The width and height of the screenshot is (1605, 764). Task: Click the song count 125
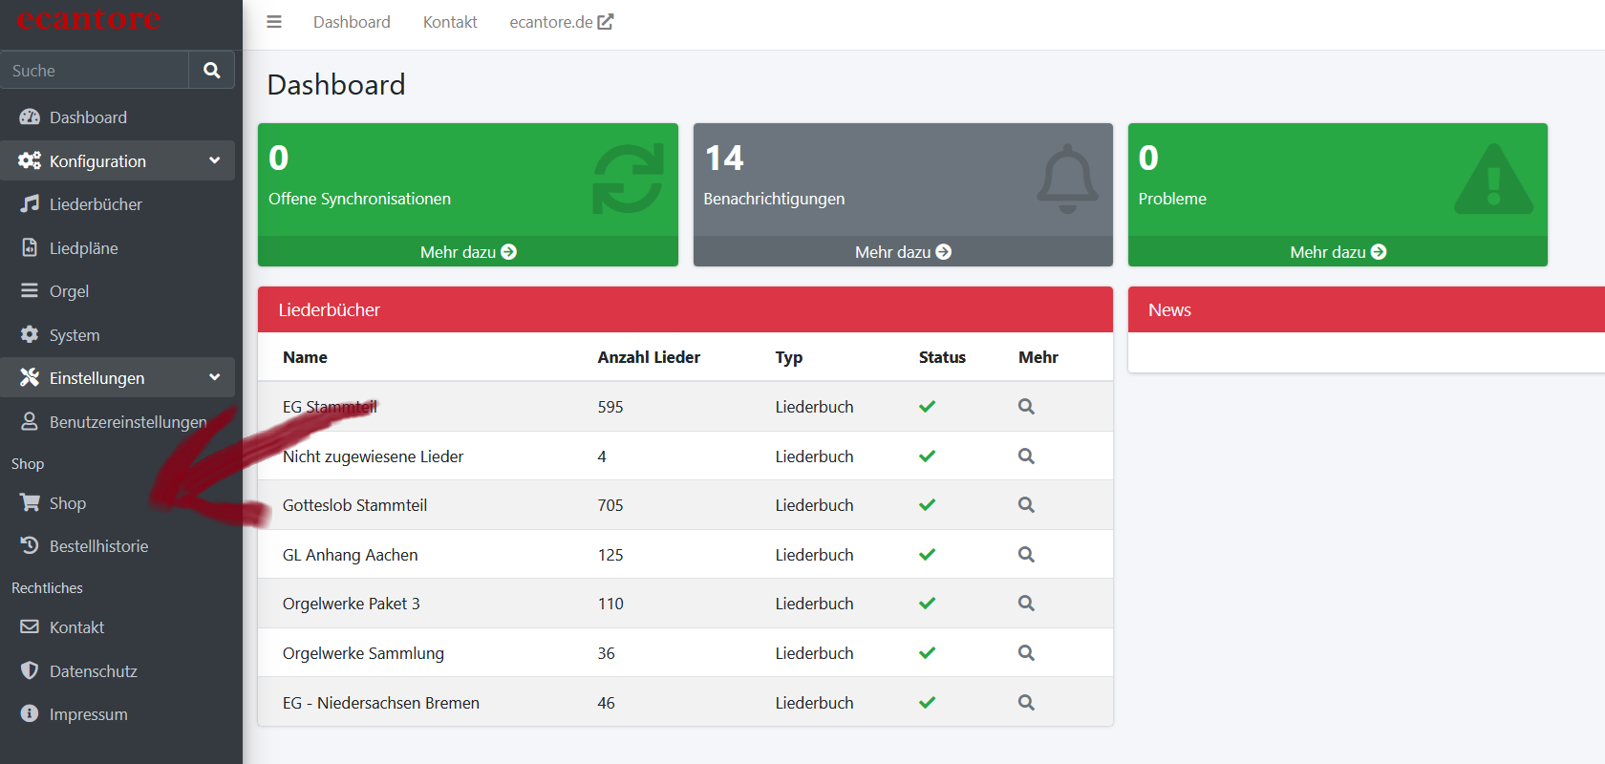pyautogui.click(x=610, y=555)
